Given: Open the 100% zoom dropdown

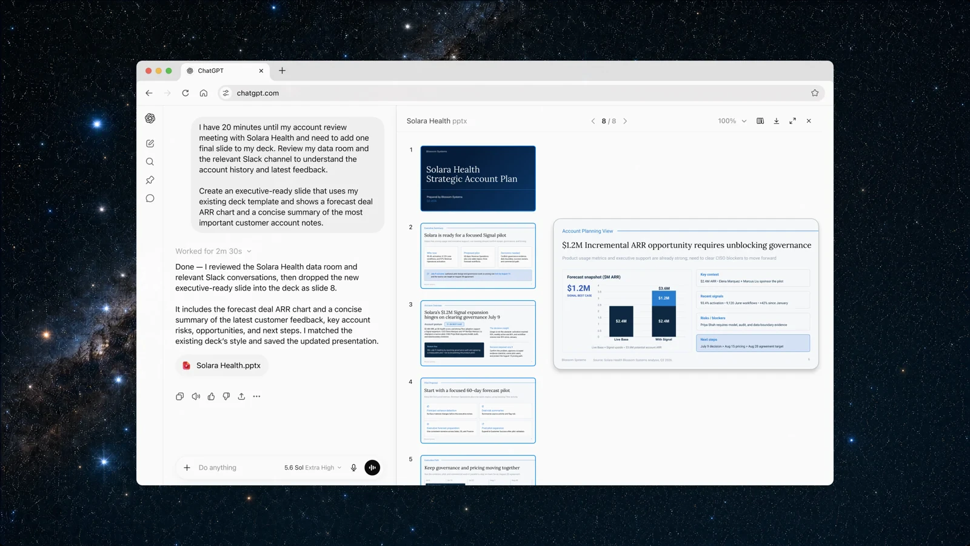Looking at the screenshot, I should click(x=732, y=121).
